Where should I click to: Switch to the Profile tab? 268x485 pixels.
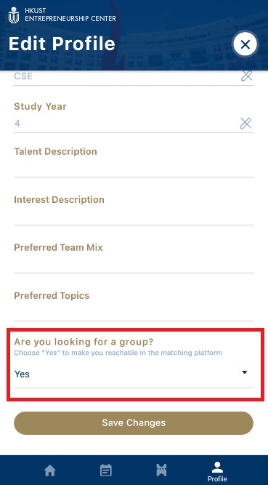click(217, 472)
